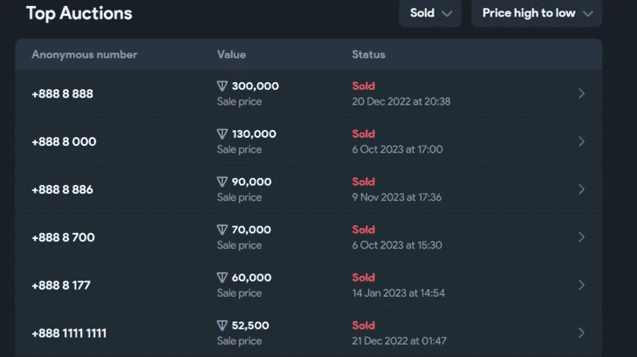The width and height of the screenshot is (637, 357).
Task: Click the TON icon beside 70,000
Action: coord(222,230)
